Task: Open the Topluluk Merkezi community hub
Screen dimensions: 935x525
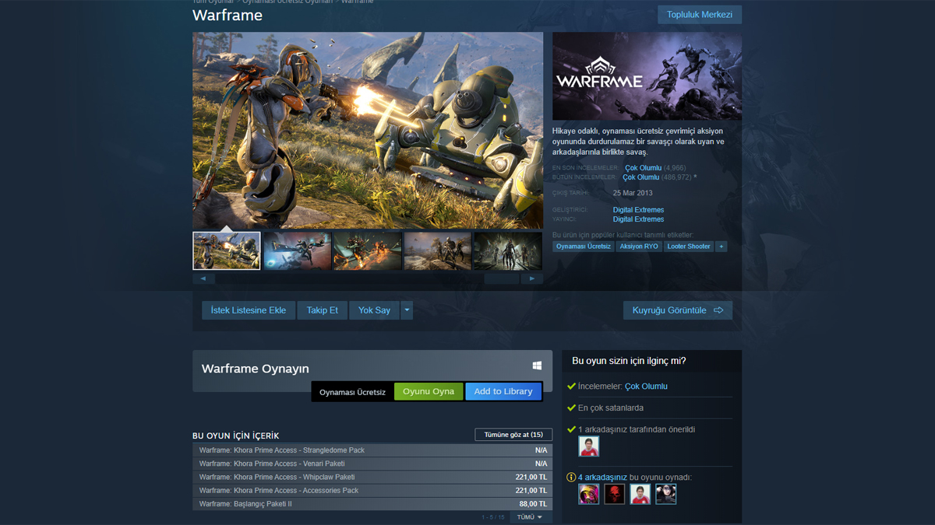Action: pyautogui.click(x=700, y=15)
